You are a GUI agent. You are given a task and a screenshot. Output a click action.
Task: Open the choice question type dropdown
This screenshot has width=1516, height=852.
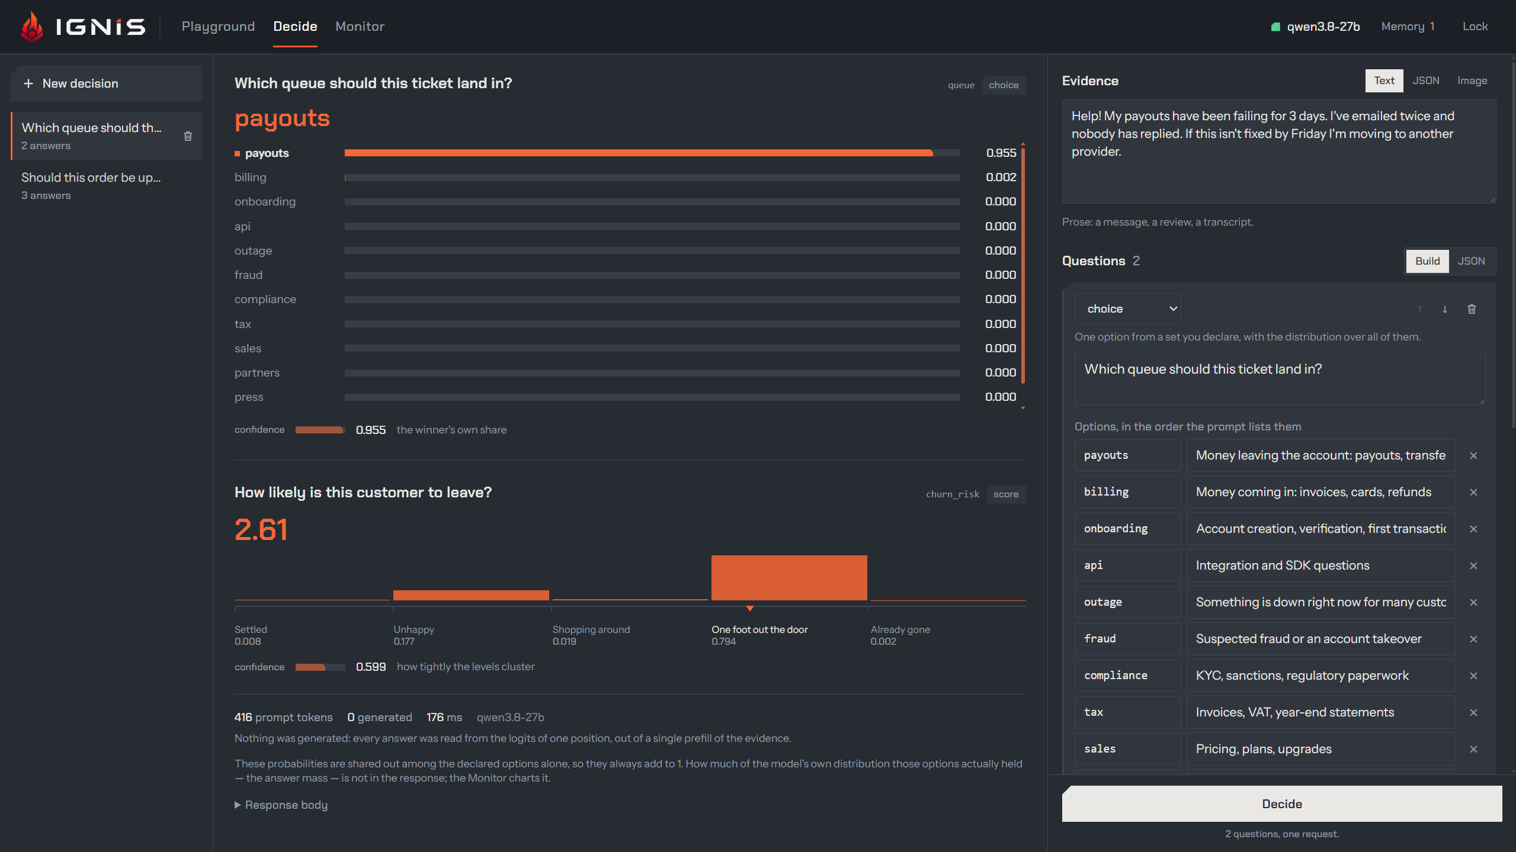[x=1127, y=309]
